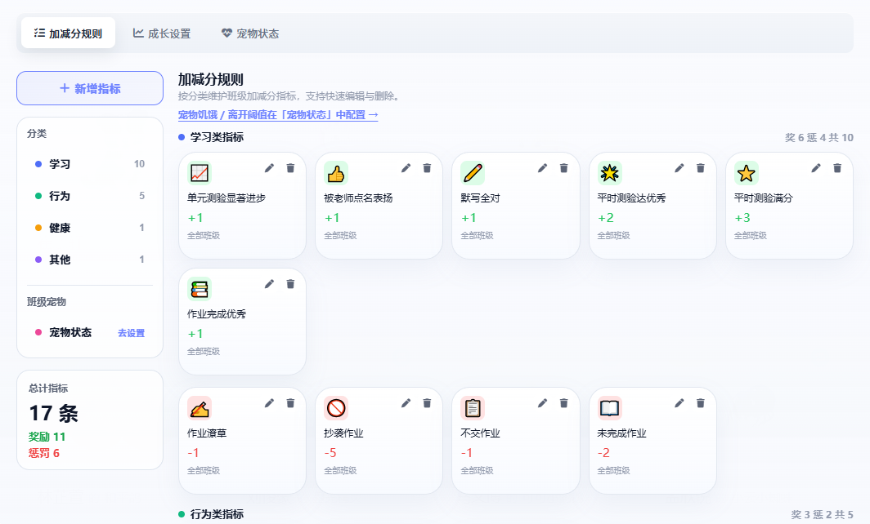Delete the 平时测验满分 indicator
The height and width of the screenshot is (524, 870).
[837, 168]
